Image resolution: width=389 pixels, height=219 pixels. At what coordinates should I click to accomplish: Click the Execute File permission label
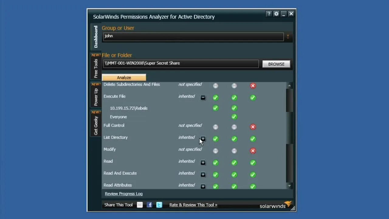coord(115,96)
